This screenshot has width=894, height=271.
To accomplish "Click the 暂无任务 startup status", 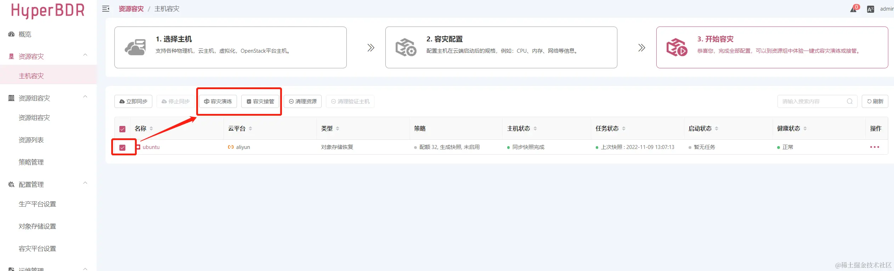I will click(x=704, y=147).
